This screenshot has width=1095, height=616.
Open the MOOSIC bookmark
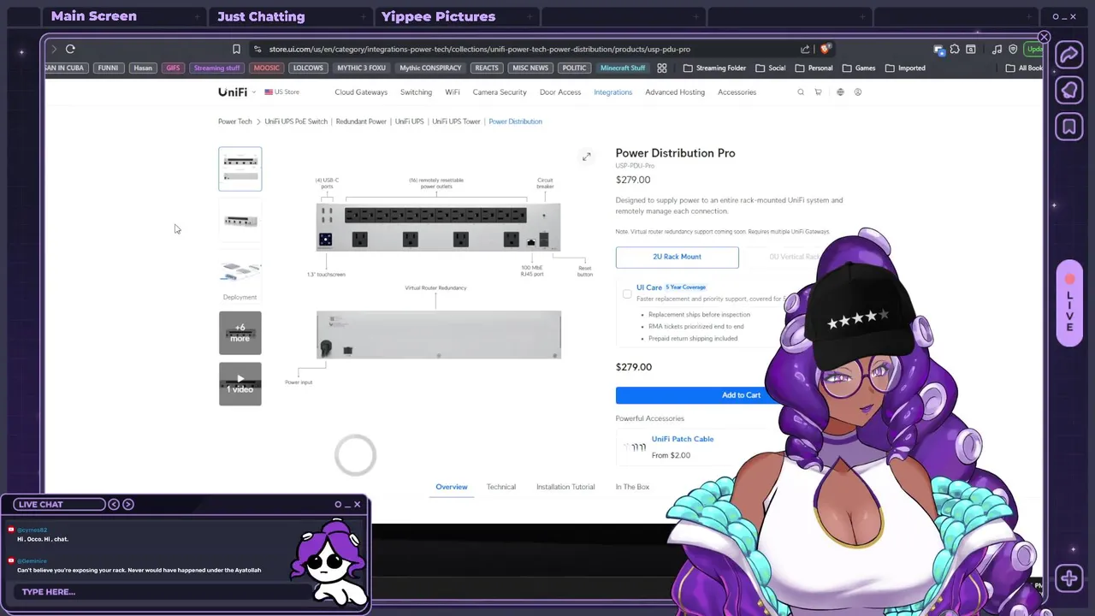click(266, 68)
